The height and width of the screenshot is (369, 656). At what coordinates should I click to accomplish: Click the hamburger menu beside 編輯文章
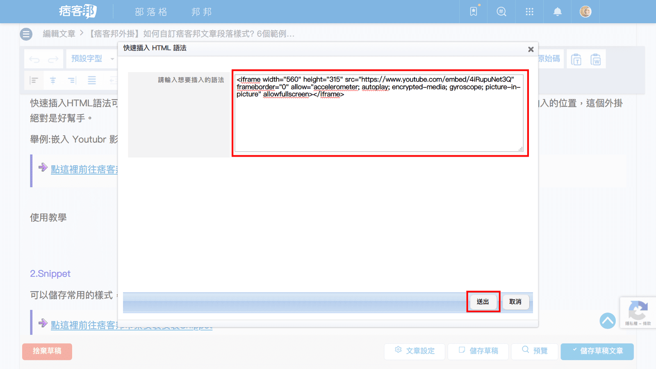(x=26, y=34)
